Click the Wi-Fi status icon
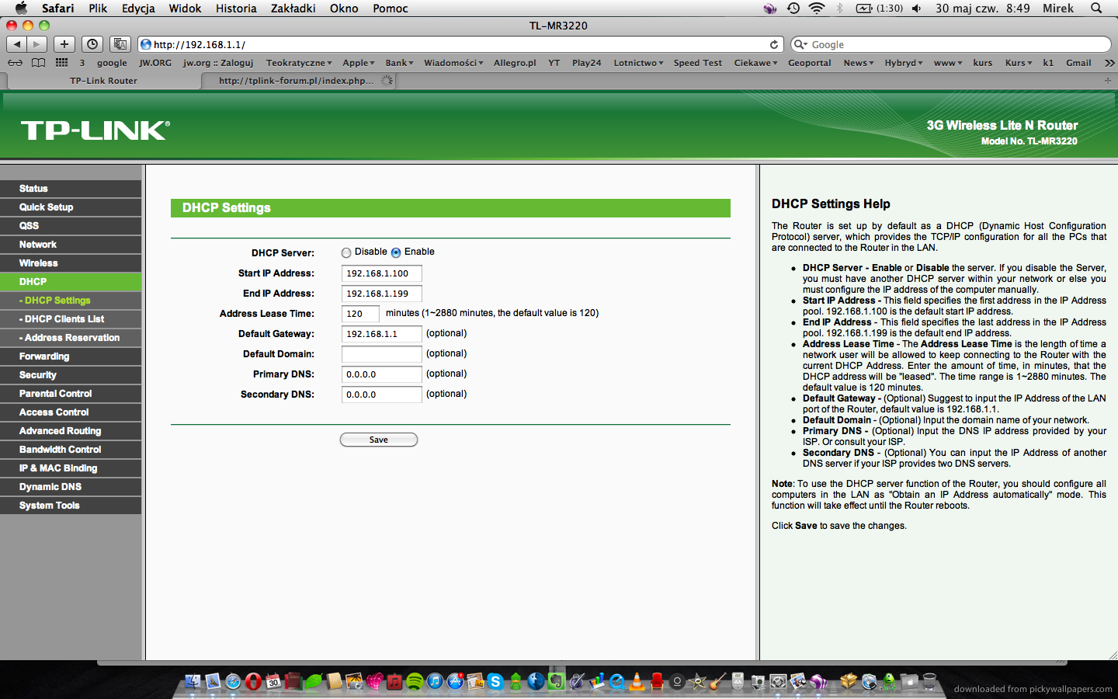1118x699 pixels. (x=817, y=9)
